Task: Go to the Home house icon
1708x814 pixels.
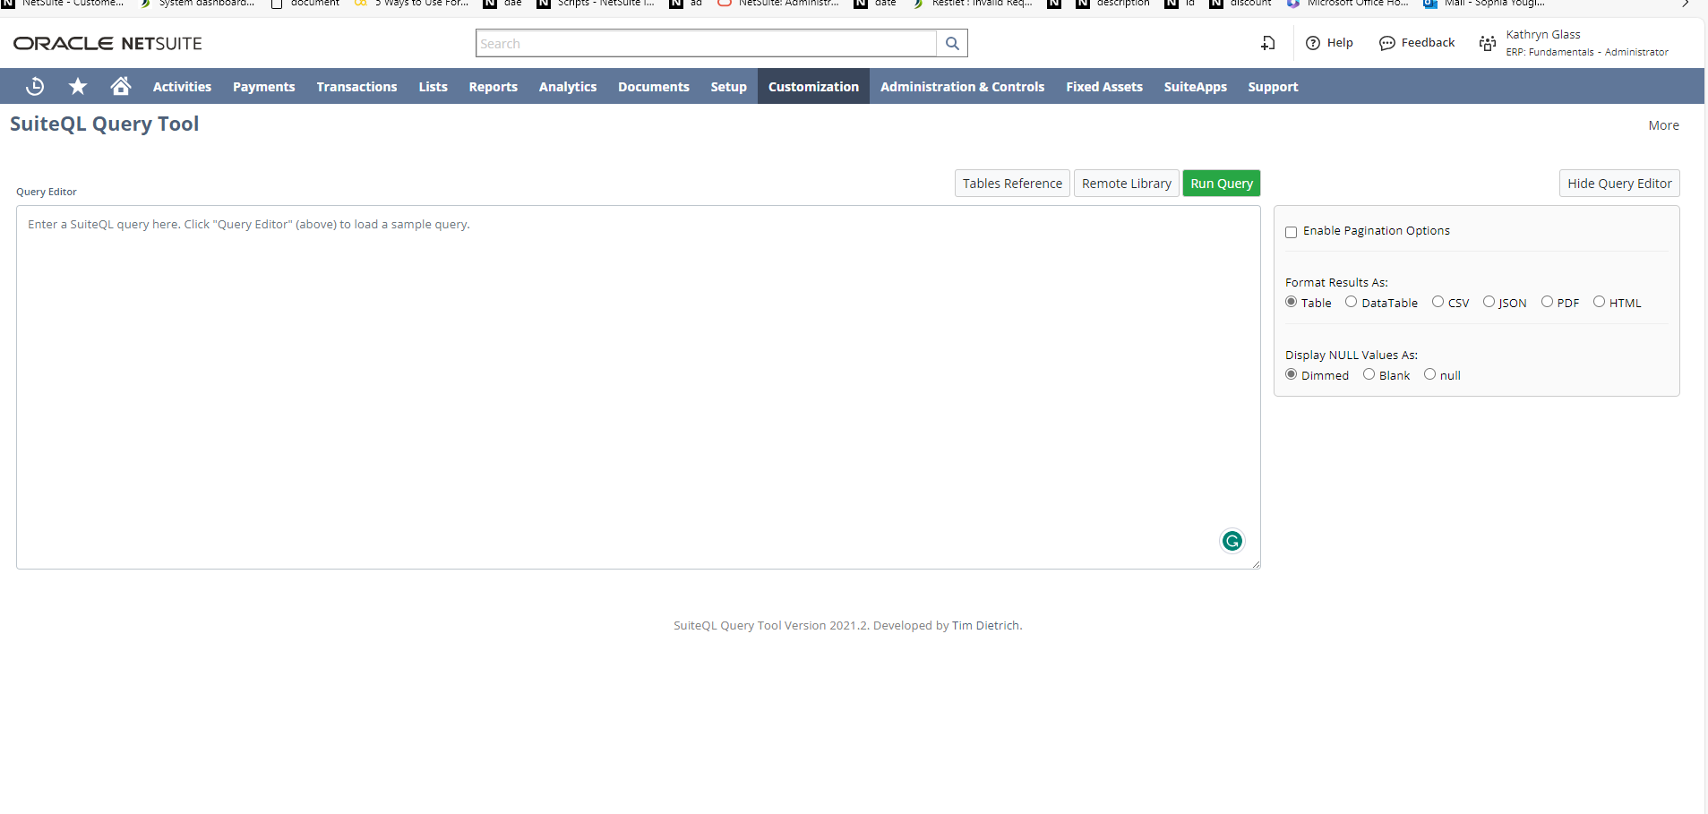Action: 121,87
